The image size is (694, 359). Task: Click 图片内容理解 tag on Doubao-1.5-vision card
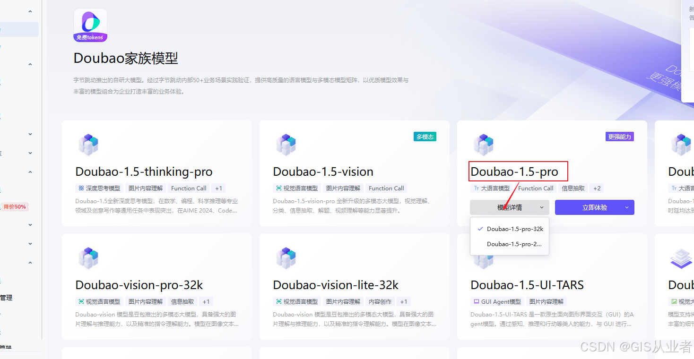343,188
